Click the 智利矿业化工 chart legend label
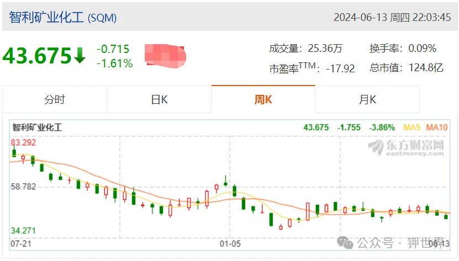The height and width of the screenshot is (261, 459). click(x=37, y=127)
